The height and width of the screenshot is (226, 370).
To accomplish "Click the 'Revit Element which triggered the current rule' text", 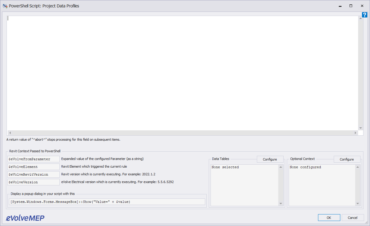I will [94, 166].
